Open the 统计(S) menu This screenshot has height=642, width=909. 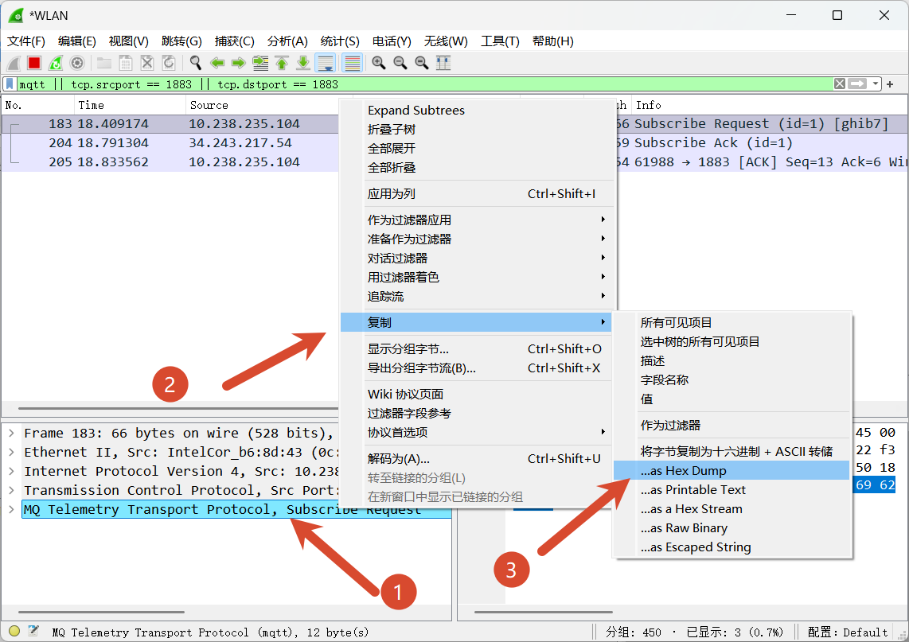click(341, 41)
